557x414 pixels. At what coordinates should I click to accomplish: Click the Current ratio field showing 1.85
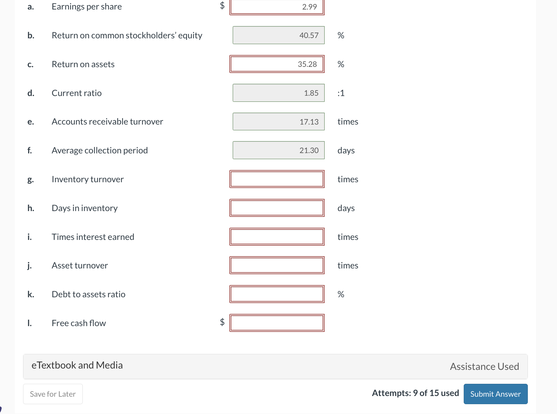point(278,93)
